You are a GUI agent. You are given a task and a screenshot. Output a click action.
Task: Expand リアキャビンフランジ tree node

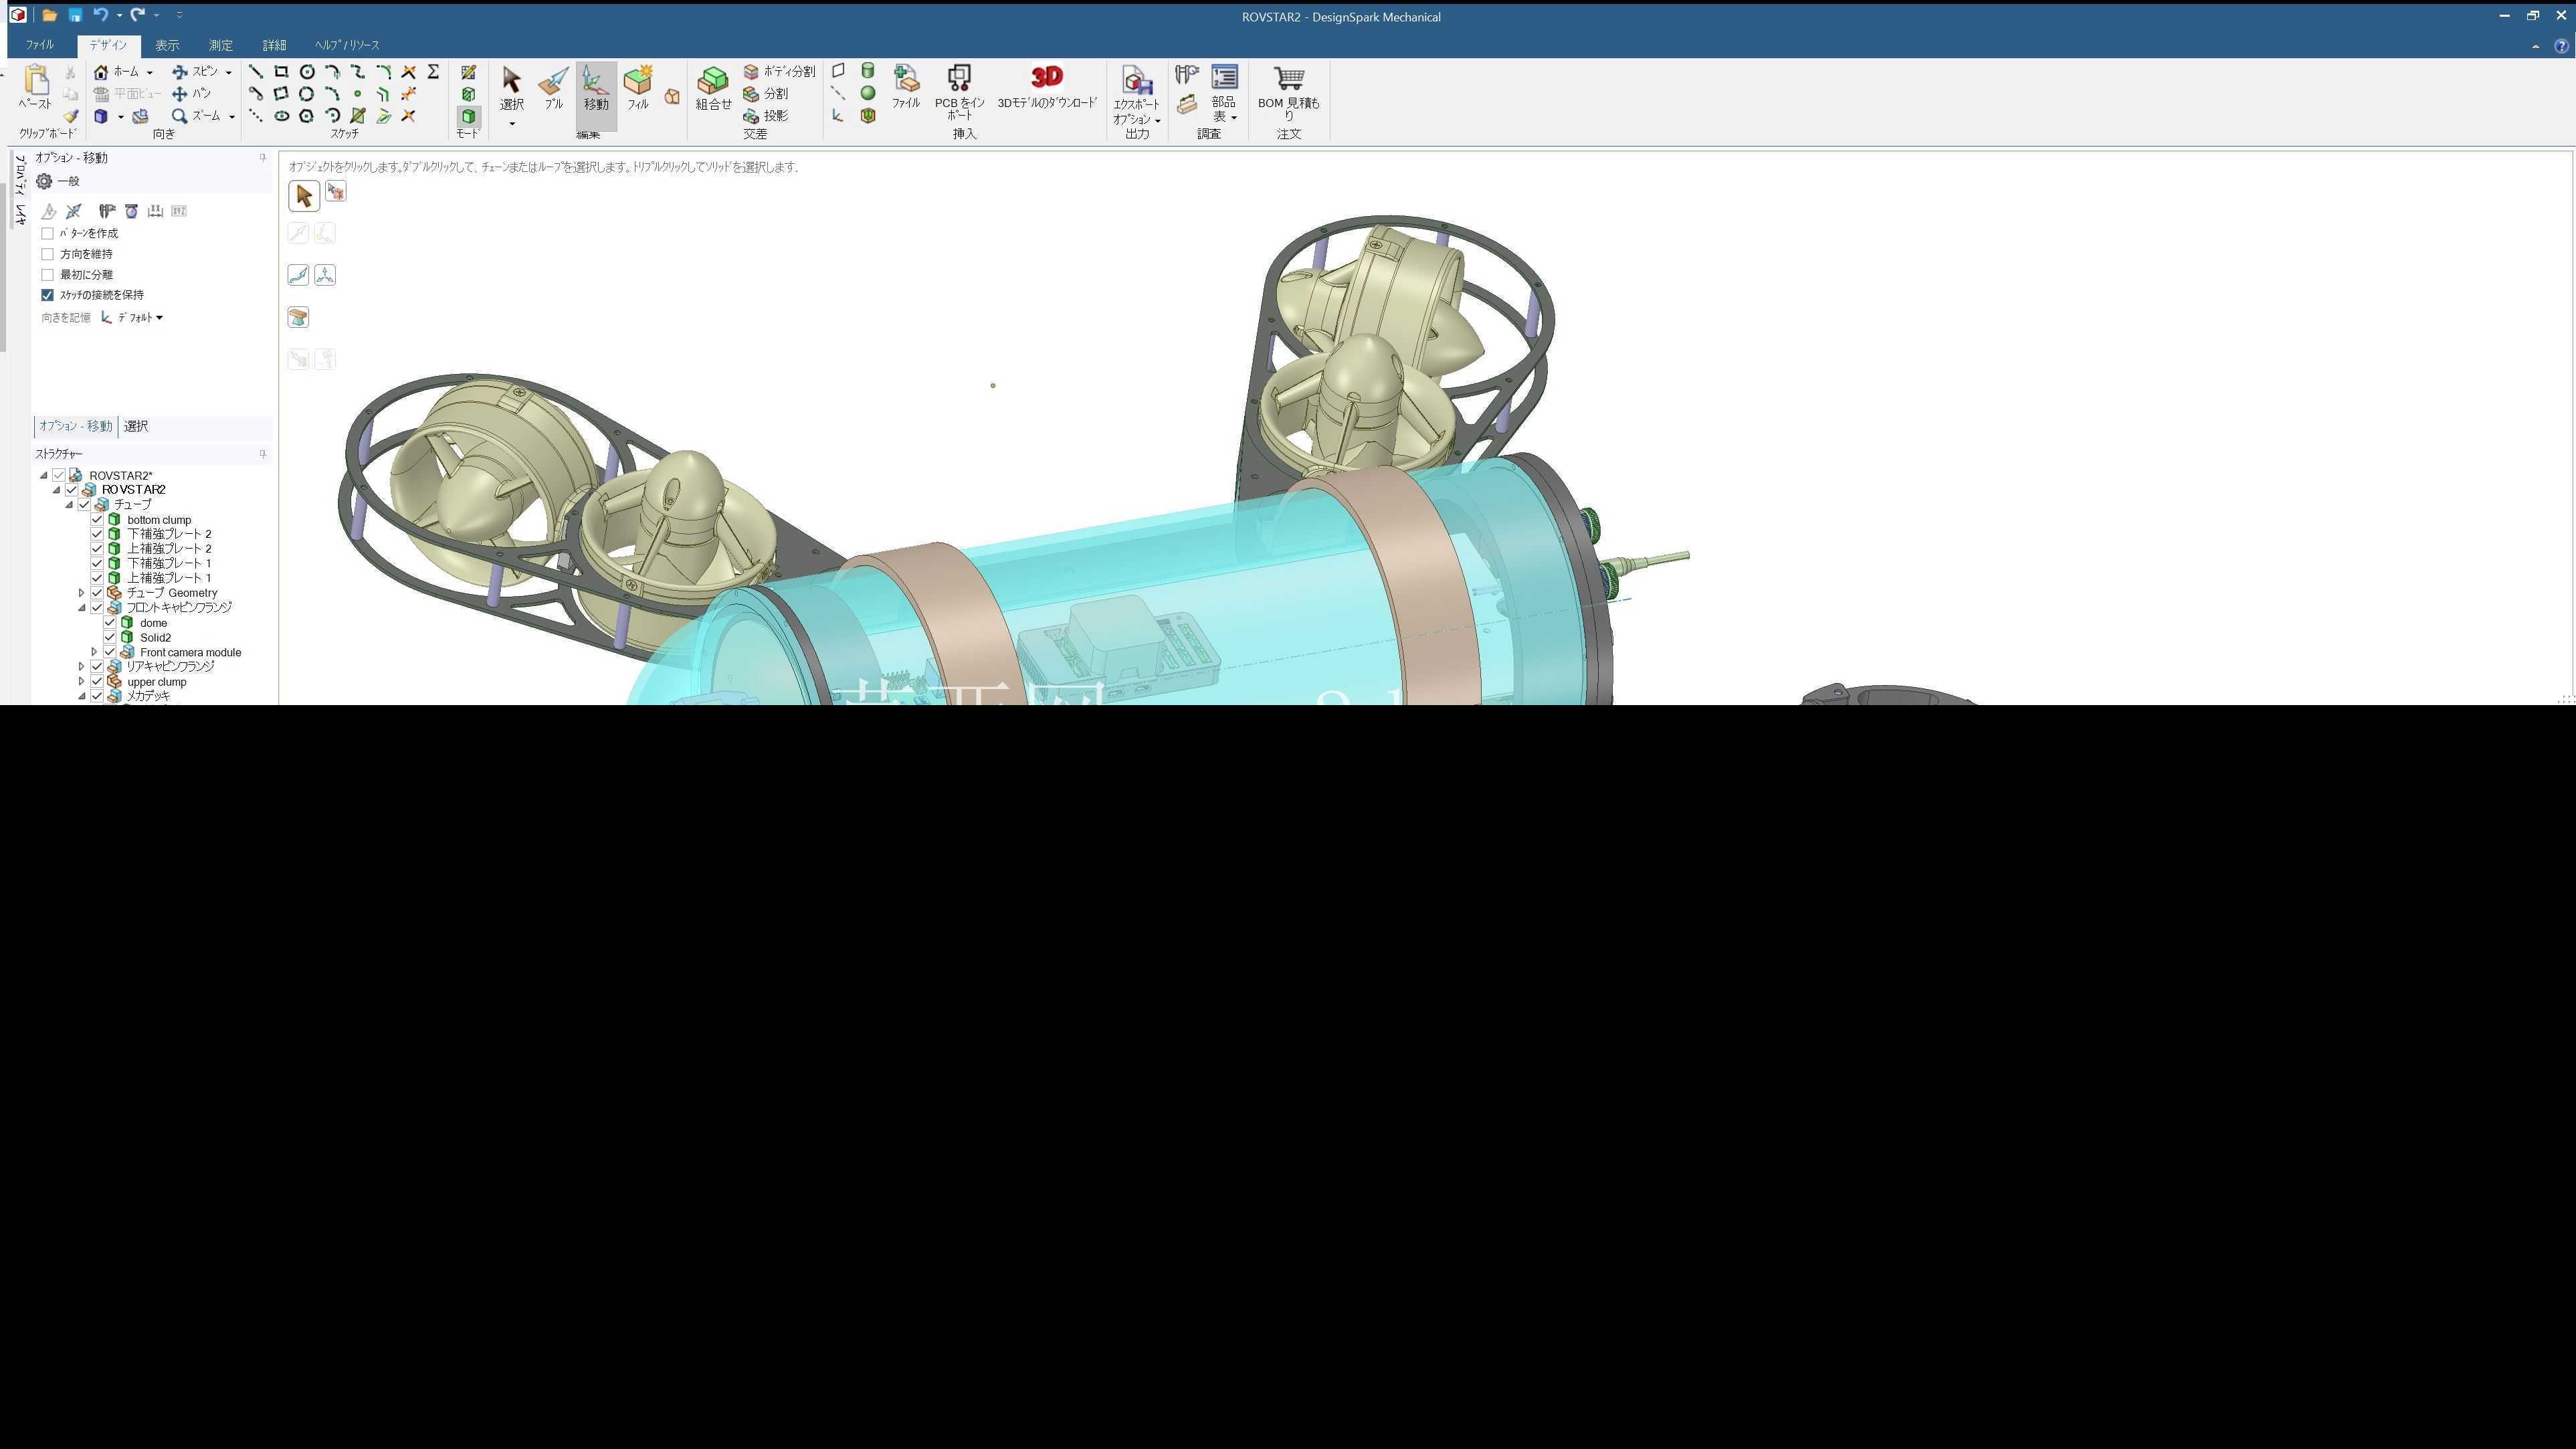point(82,667)
